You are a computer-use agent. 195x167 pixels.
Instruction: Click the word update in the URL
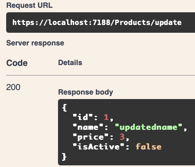click(168, 23)
